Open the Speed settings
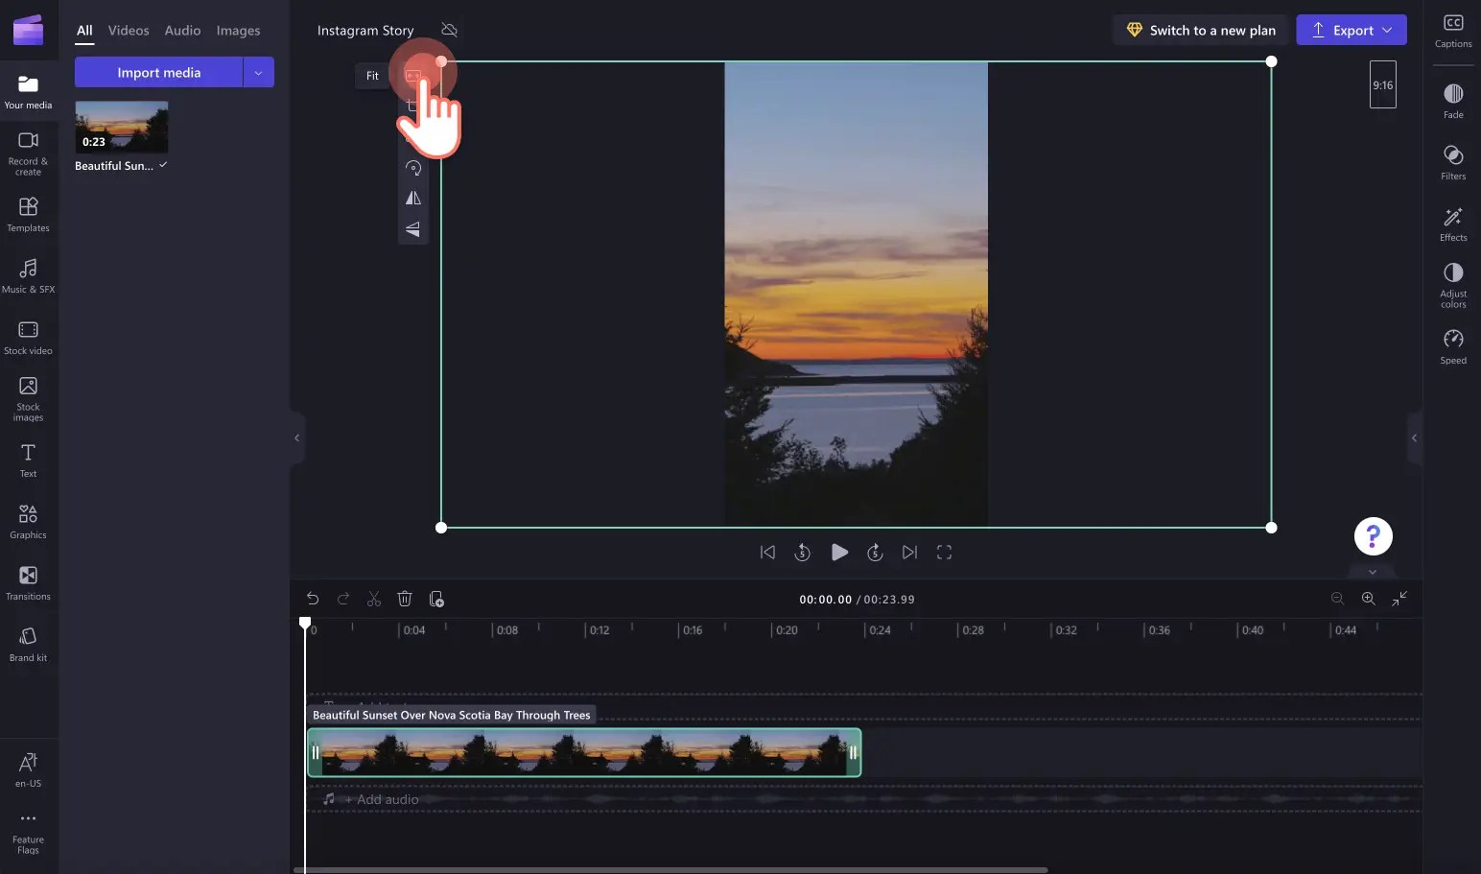 click(x=1453, y=346)
